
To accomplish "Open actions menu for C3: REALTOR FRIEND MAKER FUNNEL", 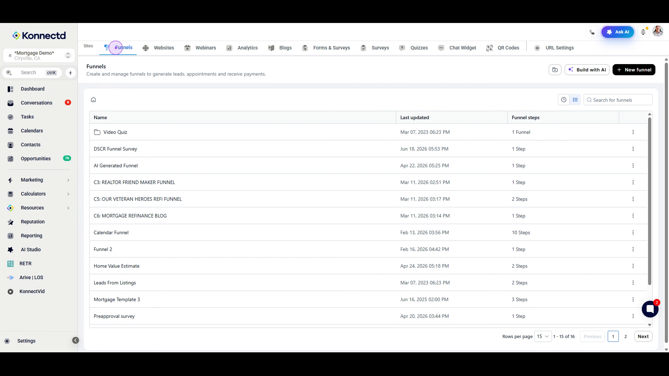I will 633,182.
